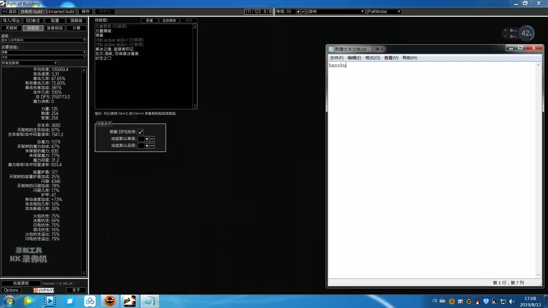Click the 保存 save button
Viewport: 548px width, 308px height.
coord(86,12)
